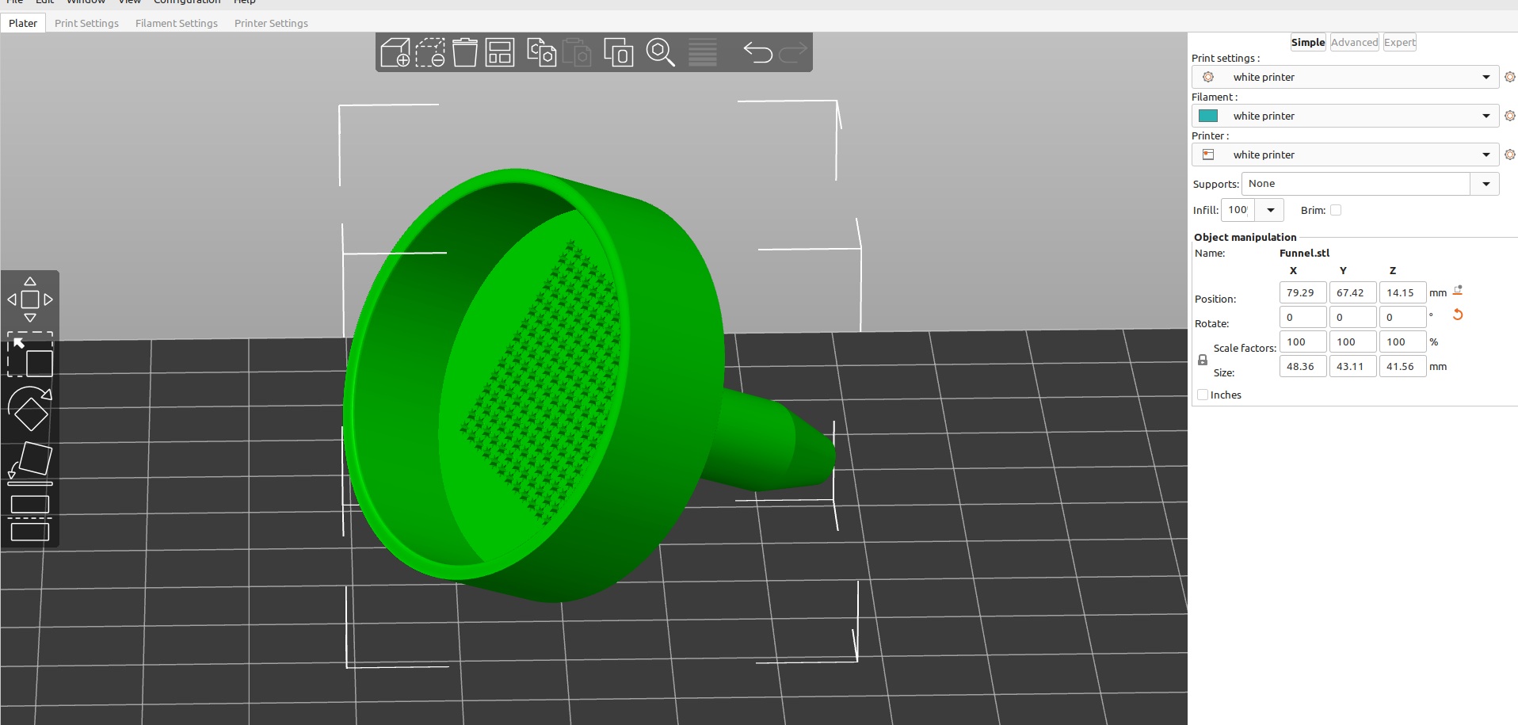1518x725 pixels.
Task: Click the Rotate Z input field
Action: coord(1402,317)
